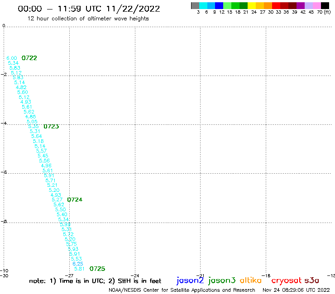Click the -6 latitude axis label
This screenshot has width=335, height=294.
tap(4, 172)
